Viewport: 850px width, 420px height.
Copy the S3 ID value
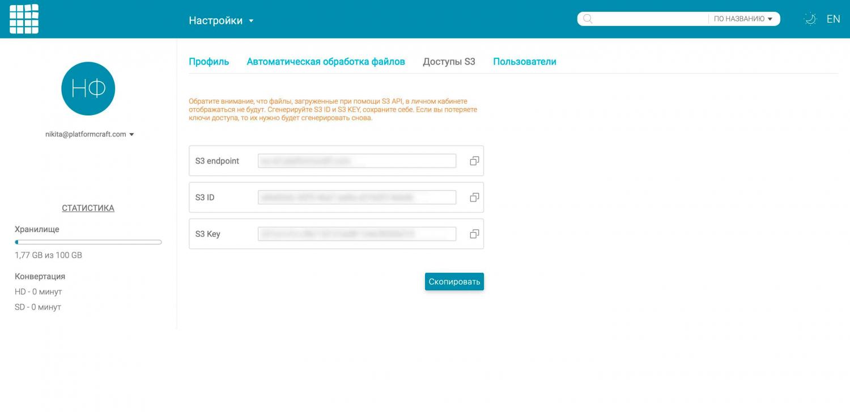tap(474, 198)
